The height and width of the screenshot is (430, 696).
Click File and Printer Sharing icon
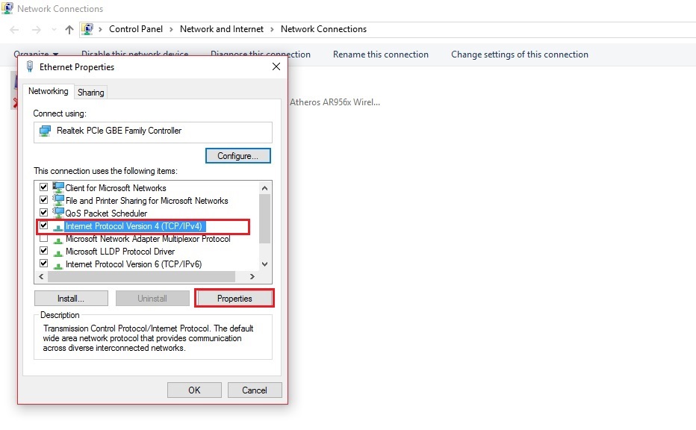coord(58,200)
